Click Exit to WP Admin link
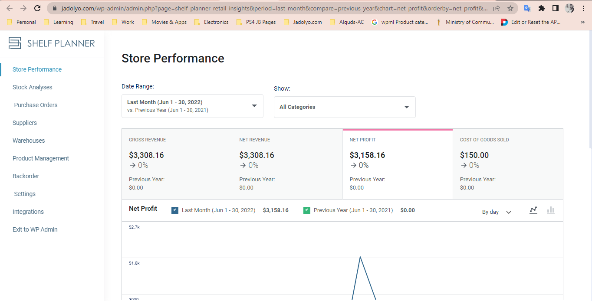This screenshot has height=301, width=592. coord(35,229)
